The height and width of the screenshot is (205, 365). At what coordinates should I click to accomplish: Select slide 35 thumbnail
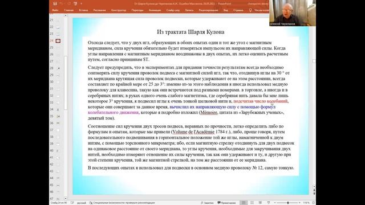(58, 116)
